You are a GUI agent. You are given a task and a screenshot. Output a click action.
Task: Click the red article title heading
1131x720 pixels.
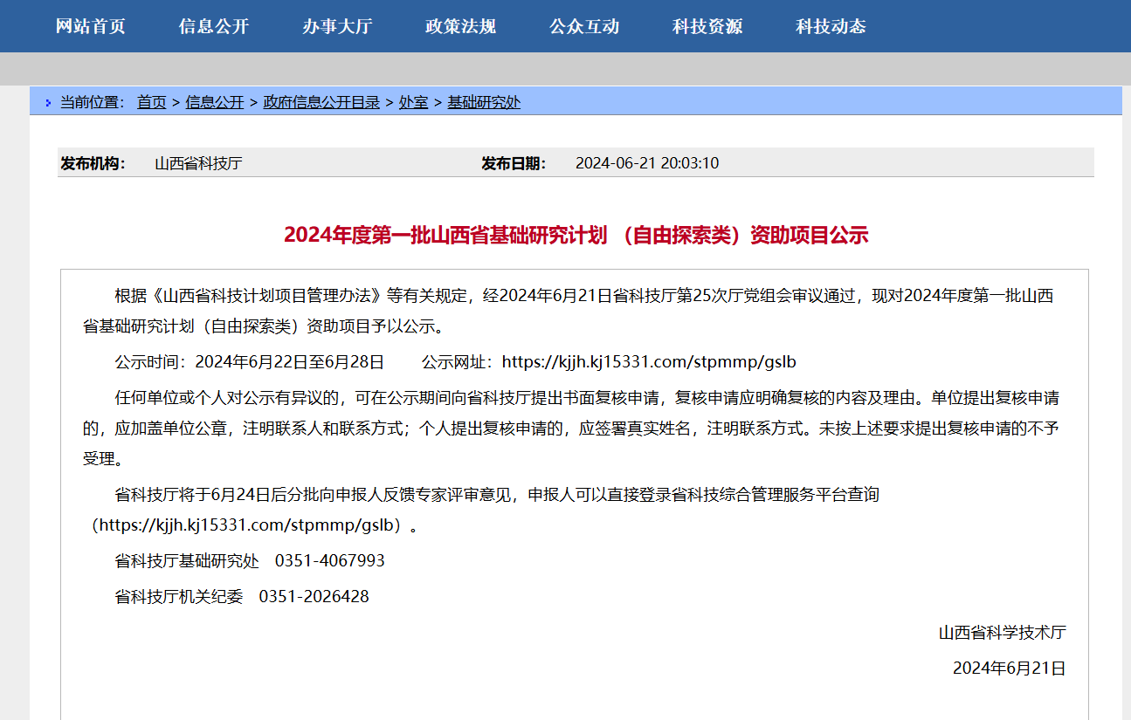click(x=576, y=235)
